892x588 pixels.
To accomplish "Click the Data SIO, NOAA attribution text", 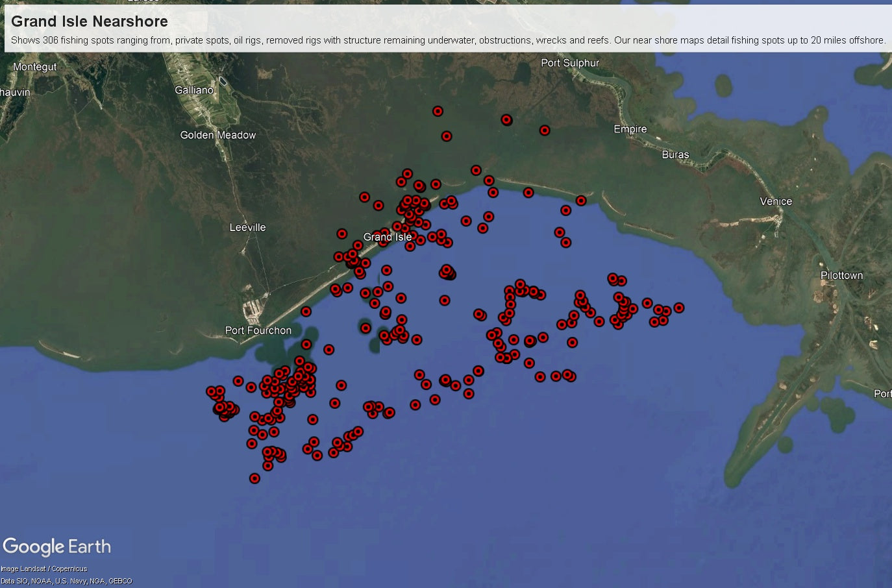I will pyautogui.click(x=66, y=581).
